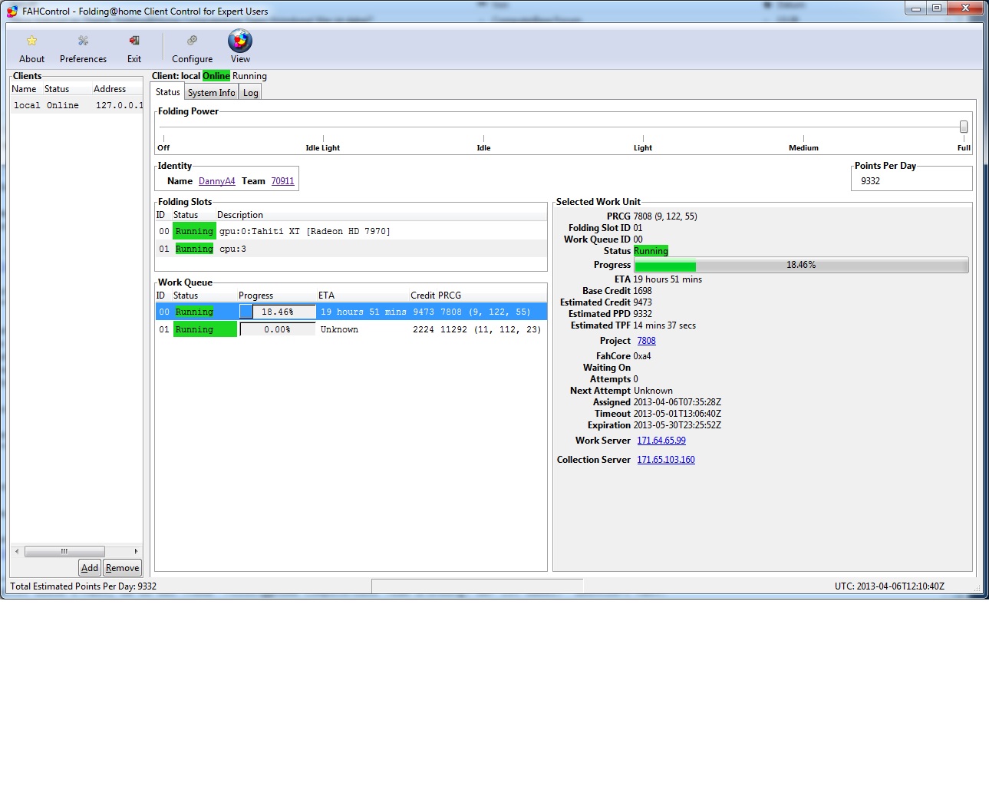
Task: Open the Log tab
Action: coord(251,93)
